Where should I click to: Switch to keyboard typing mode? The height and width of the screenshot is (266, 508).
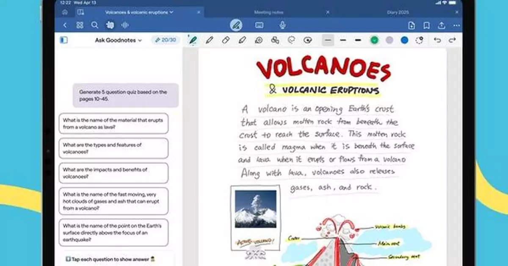(260, 25)
